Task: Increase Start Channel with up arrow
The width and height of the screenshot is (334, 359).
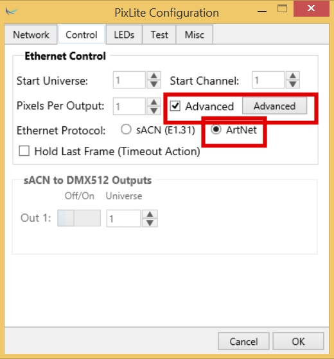Action: click(293, 76)
